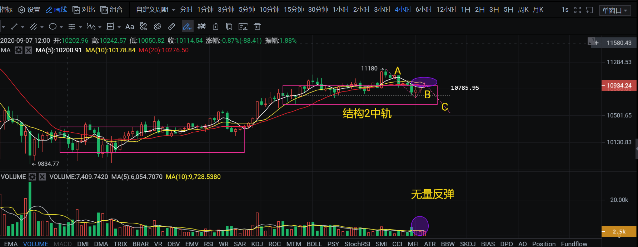Enable the CCI indicator
Viewport: 638px width, 247px height.
[397, 244]
